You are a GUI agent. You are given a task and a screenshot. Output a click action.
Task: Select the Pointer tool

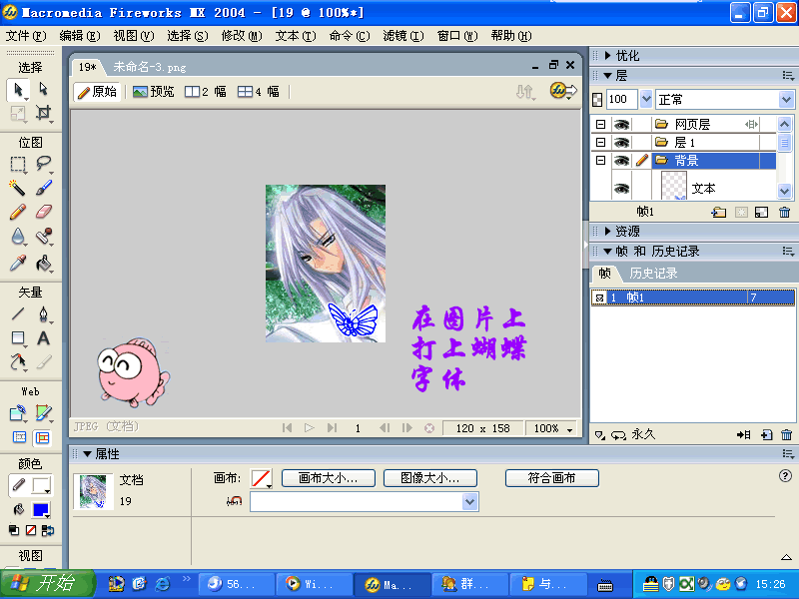tap(18, 90)
